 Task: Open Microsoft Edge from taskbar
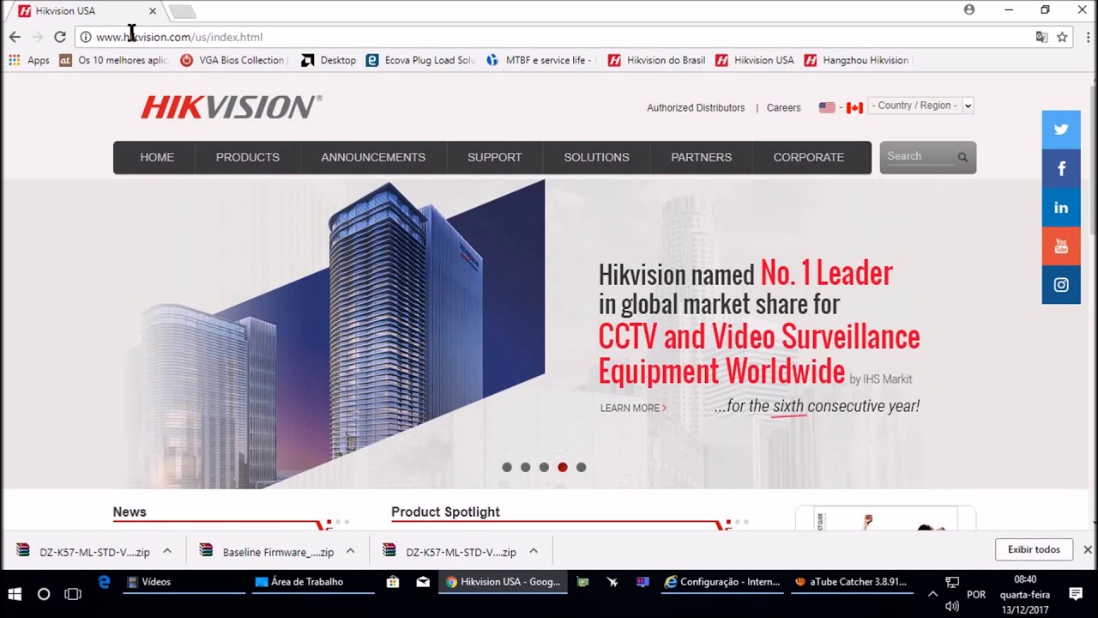104,582
